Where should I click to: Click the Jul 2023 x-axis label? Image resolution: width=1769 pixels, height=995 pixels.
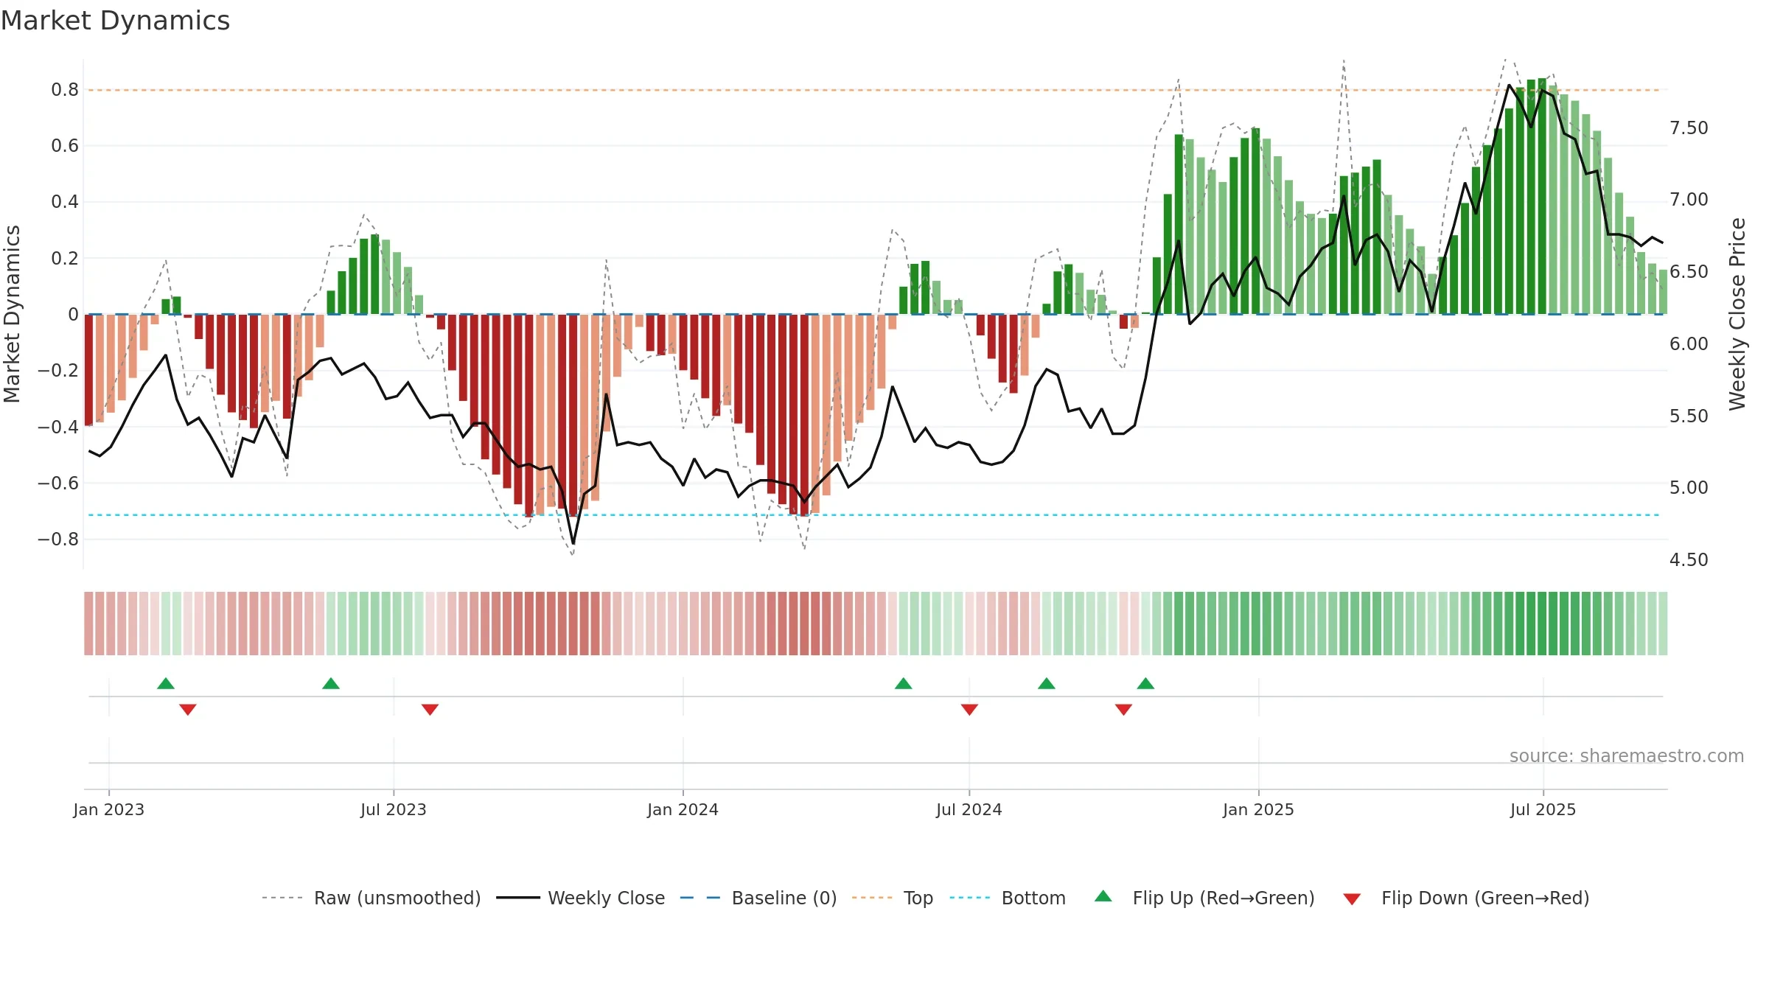pyautogui.click(x=394, y=809)
